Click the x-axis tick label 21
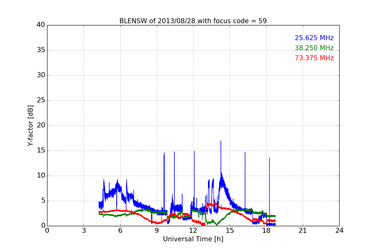This screenshot has height=251, width=377. pos(303,231)
